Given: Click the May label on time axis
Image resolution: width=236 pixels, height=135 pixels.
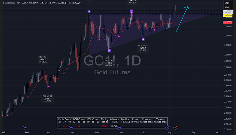Looking at the screenshot, I should (x=97, y=132).
